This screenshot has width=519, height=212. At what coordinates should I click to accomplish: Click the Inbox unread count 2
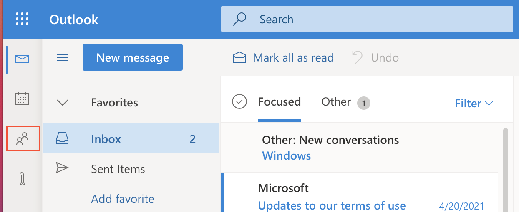[193, 139]
